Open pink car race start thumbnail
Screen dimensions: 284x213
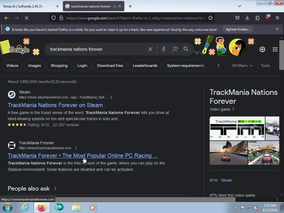[x=263, y=153]
